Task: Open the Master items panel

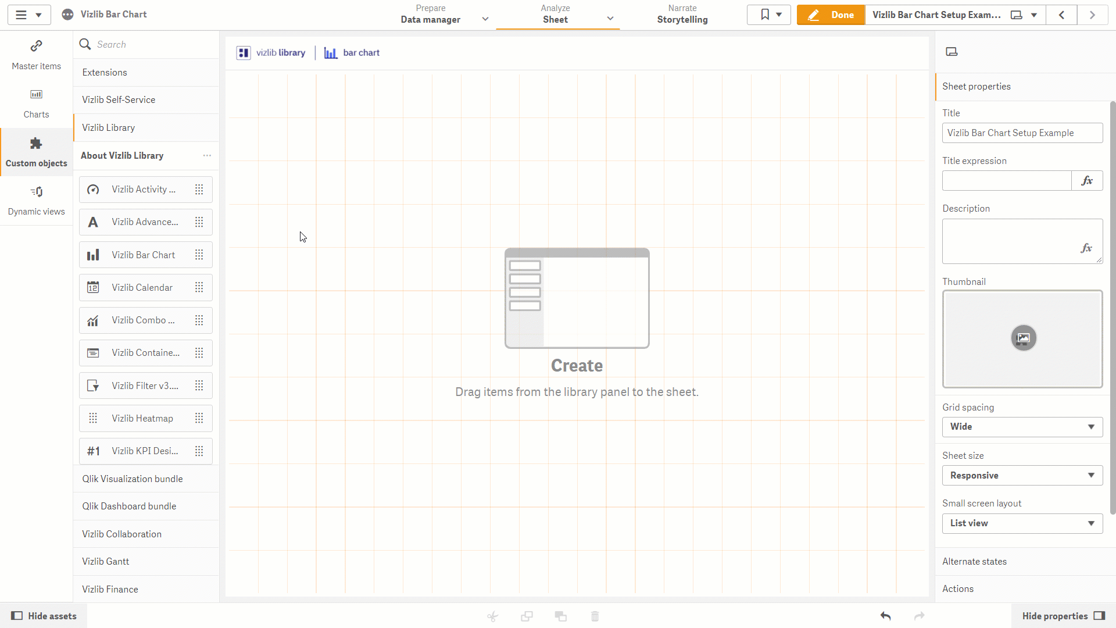Action: [36, 55]
